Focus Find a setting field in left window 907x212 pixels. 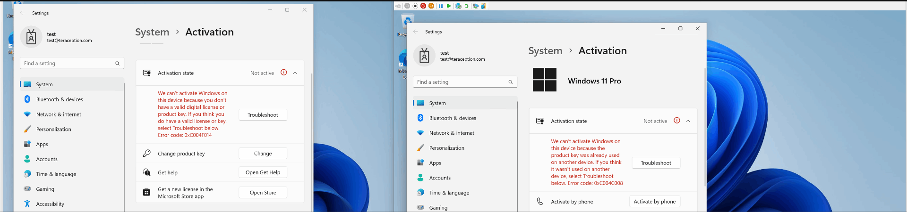[x=72, y=63]
